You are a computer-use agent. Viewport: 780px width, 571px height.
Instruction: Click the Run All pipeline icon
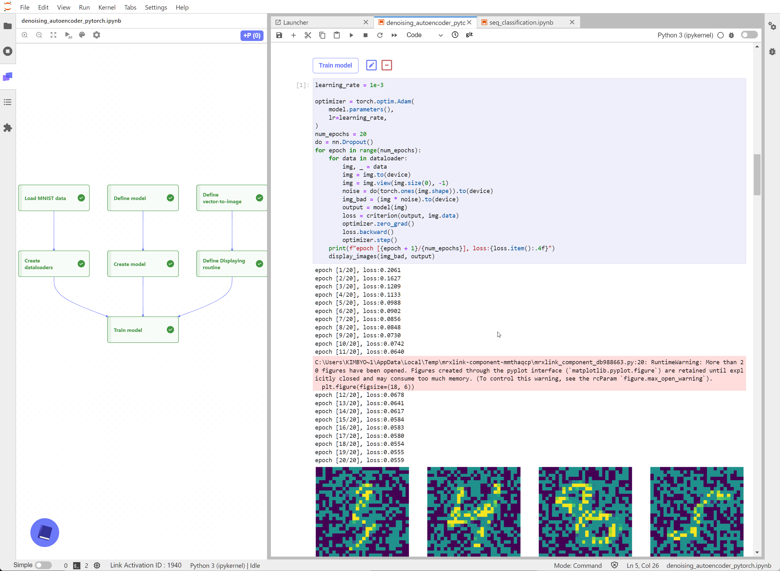[68, 35]
